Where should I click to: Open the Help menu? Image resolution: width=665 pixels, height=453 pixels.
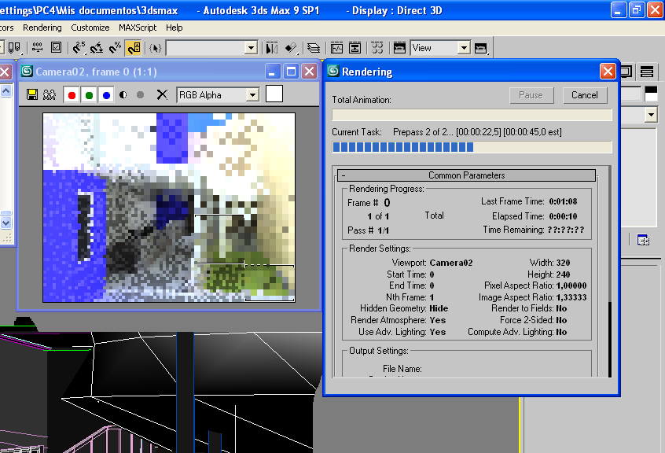coord(174,28)
